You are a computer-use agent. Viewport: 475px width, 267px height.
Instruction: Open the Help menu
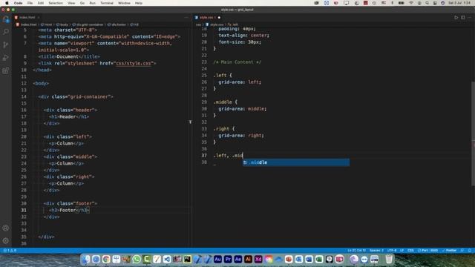(139, 3)
